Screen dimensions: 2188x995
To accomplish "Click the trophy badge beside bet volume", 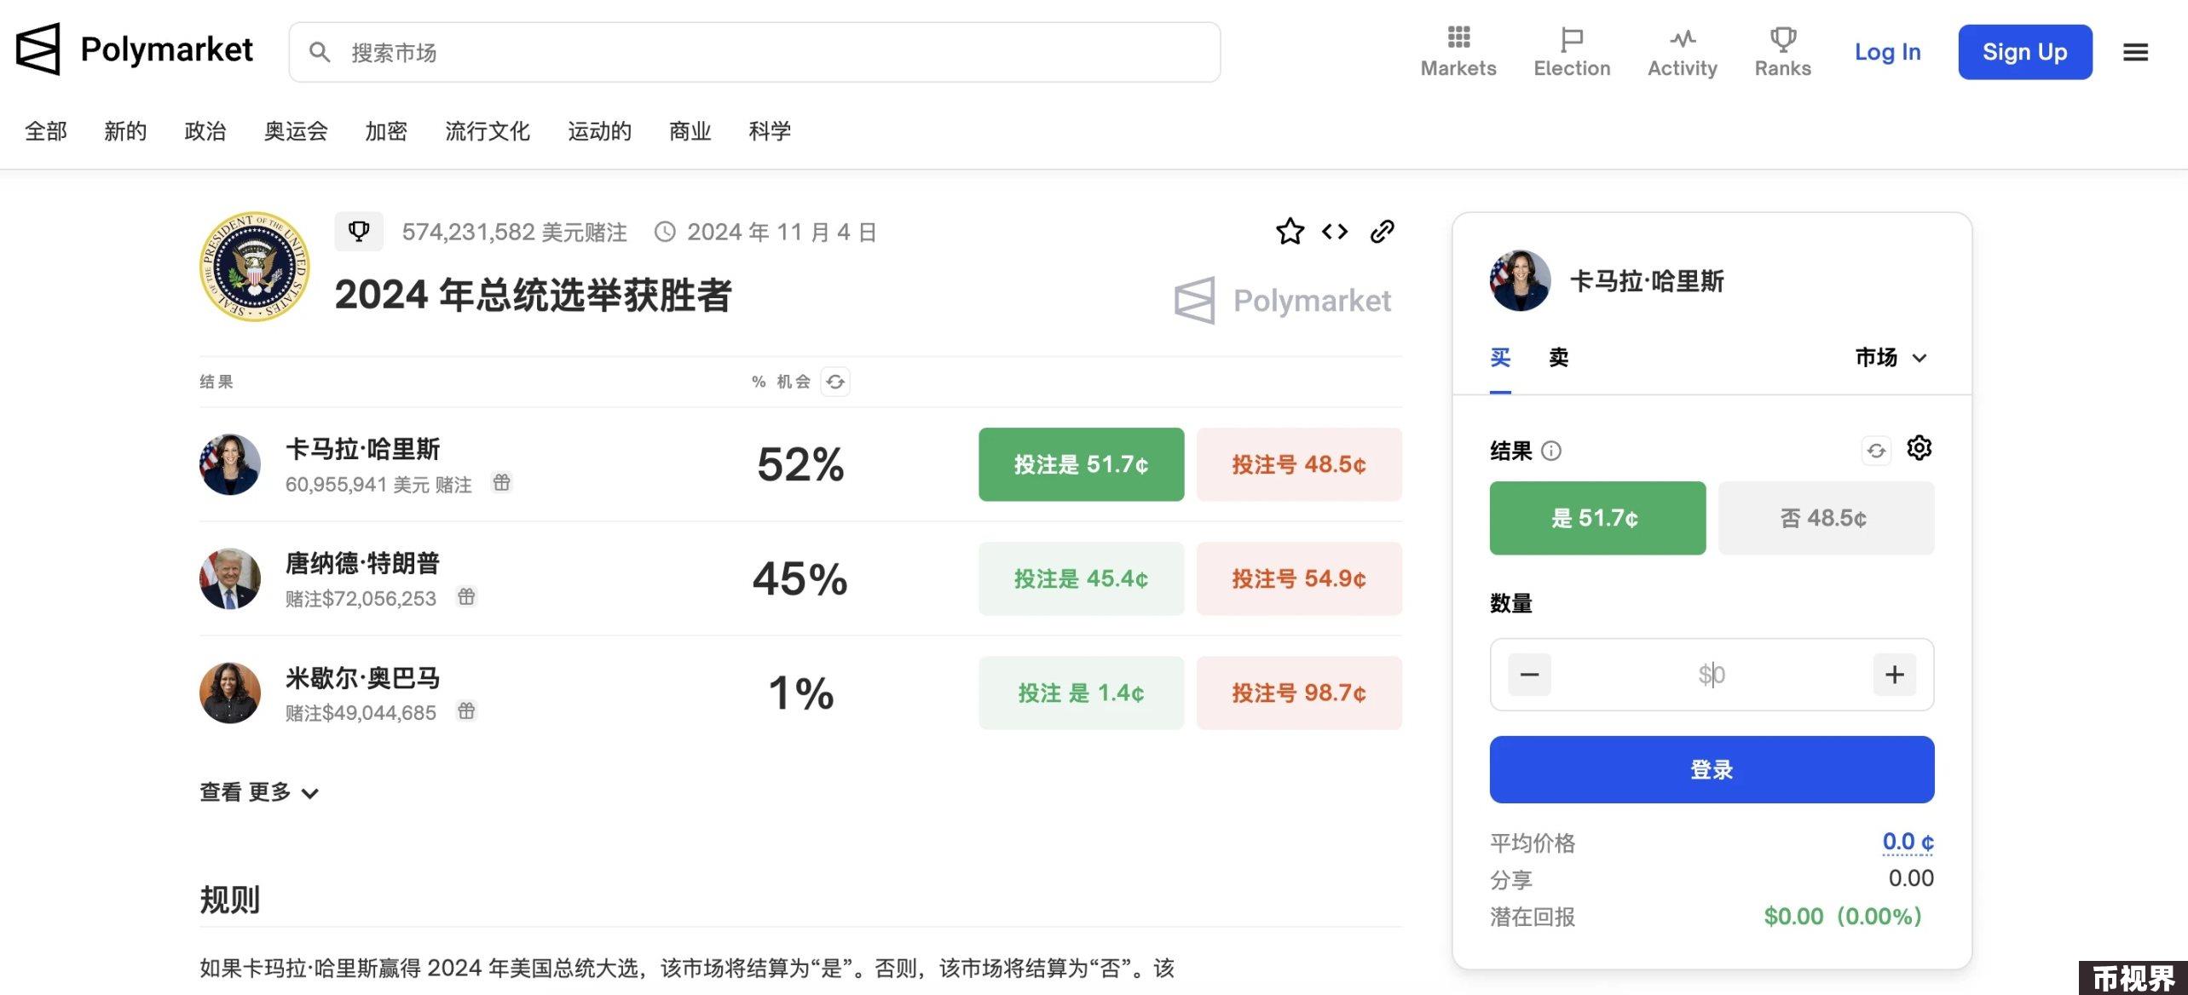I will pos(359,231).
